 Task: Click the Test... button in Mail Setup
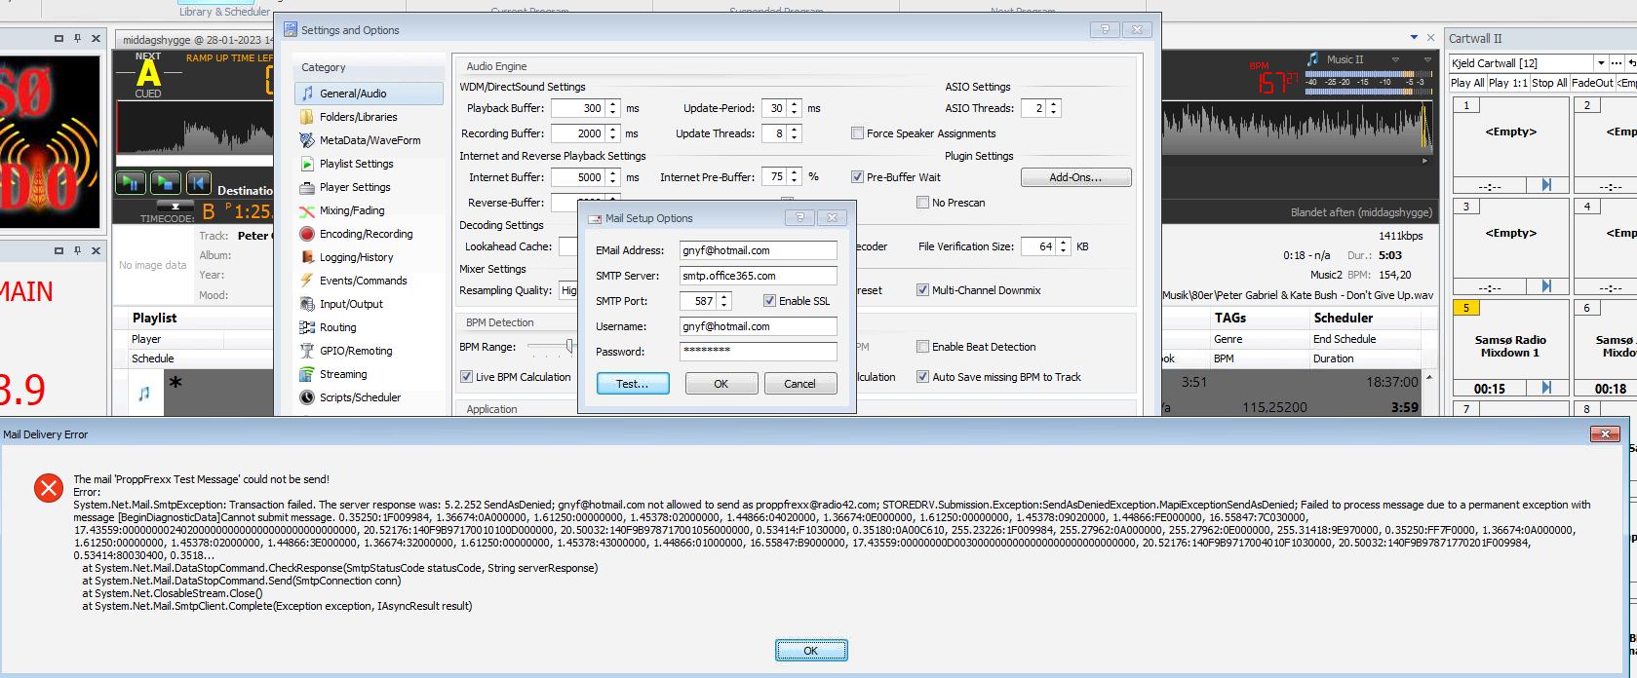(633, 384)
